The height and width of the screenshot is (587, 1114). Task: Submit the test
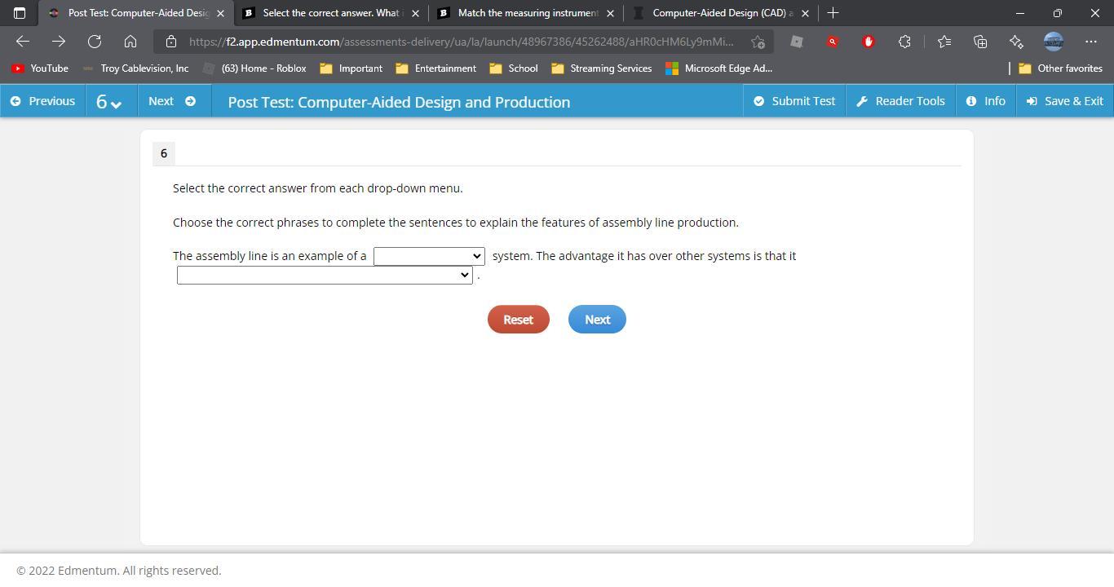(x=794, y=101)
